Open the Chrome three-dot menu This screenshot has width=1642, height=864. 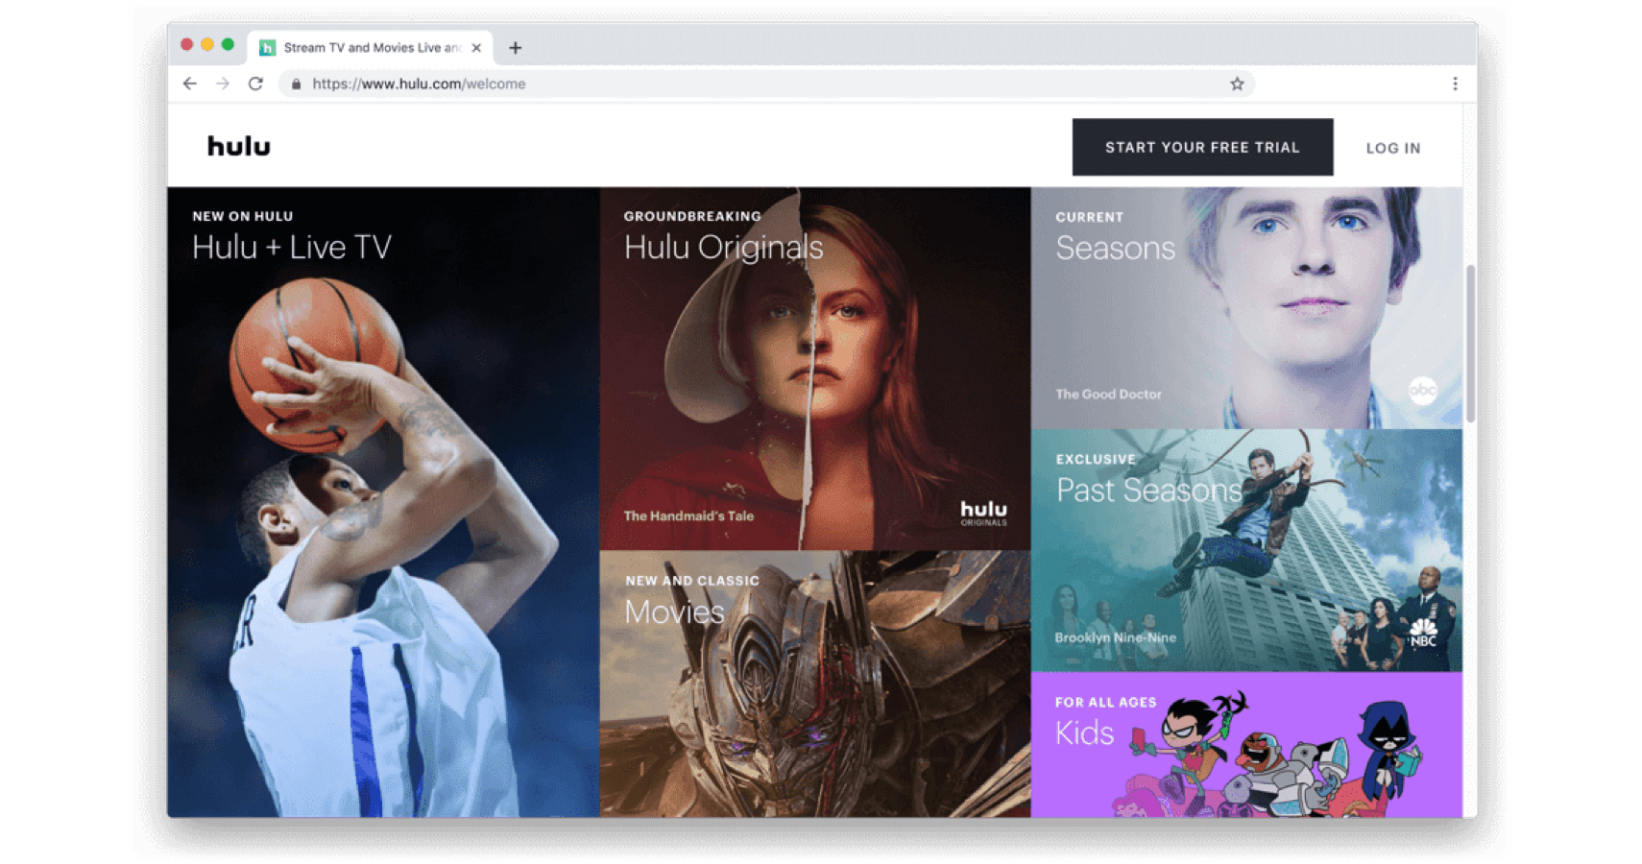click(1456, 84)
